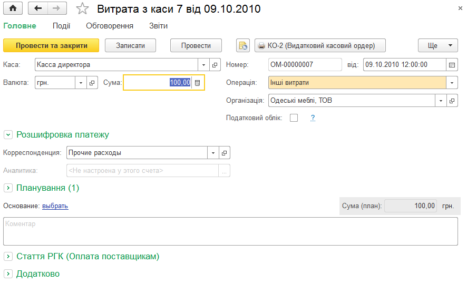
Task: Print КО-2 Видатковий касовий ордер
Action: [x=320, y=45]
